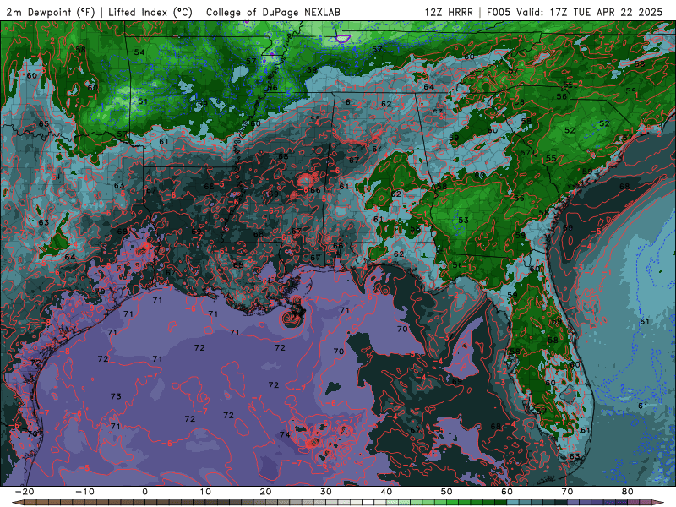Image resolution: width=676 pixels, height=507 pixels.
Task: Click the "54" dewpoint reading on the map
Action: pyautogui.click(x=139, y=52)
